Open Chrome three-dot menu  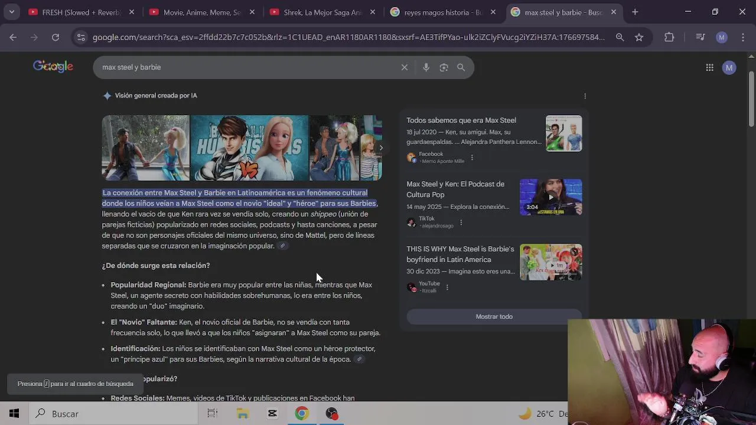pos(742,37)
